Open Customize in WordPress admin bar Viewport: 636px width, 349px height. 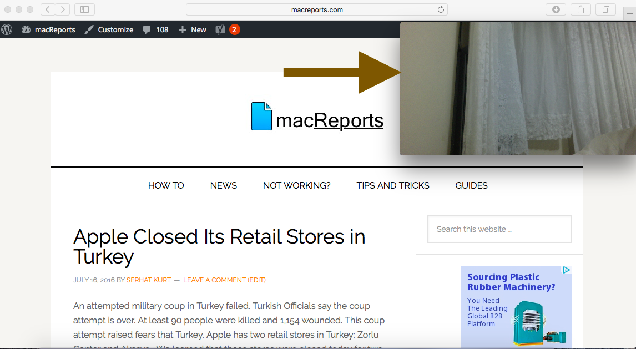[x=109, y=29]
